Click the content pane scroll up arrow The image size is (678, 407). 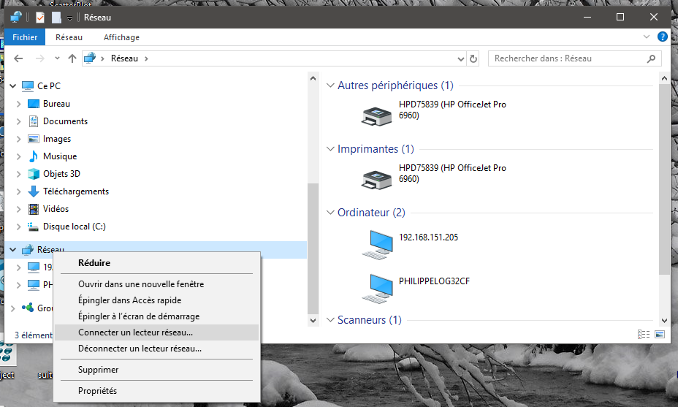[665, 78]
